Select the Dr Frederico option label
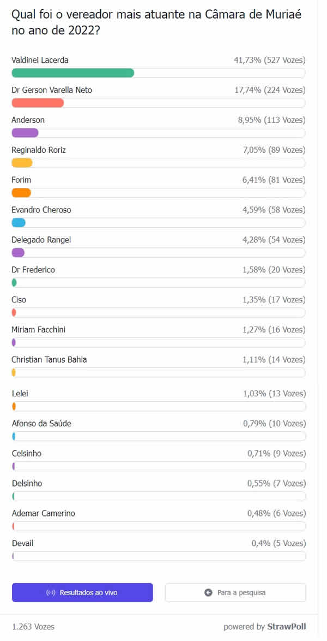Viewport: 327px width, 641px height. coord(33,270)
